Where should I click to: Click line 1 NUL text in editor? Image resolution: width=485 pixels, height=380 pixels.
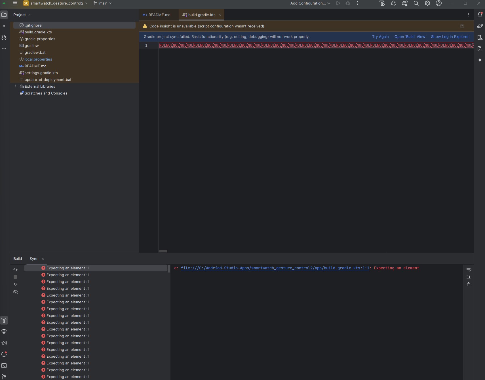[x=316, y=45]
